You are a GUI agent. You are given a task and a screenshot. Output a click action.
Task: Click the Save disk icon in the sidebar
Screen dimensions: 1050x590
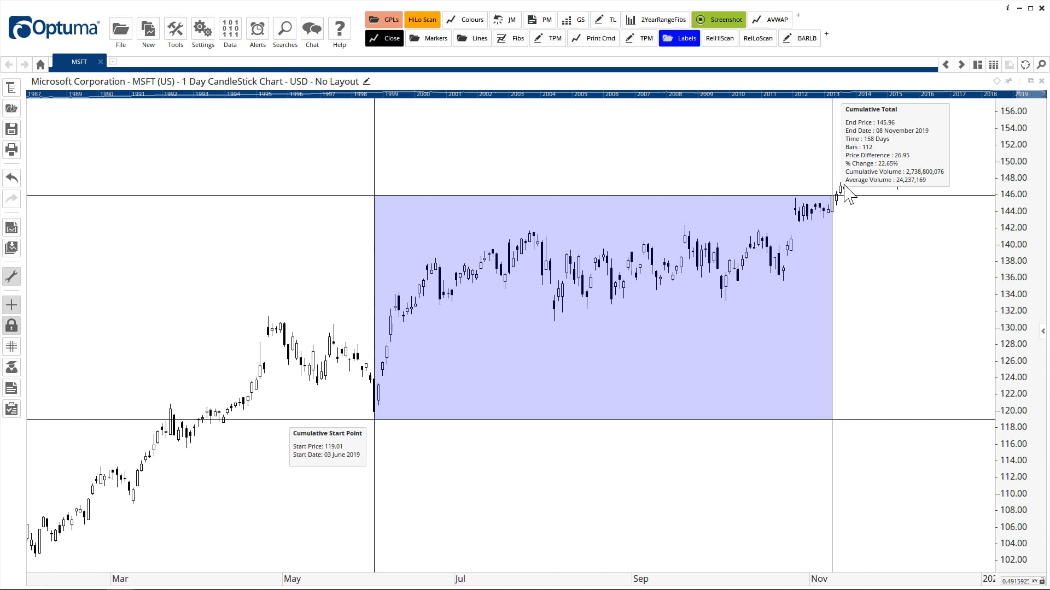click(11, 129)
